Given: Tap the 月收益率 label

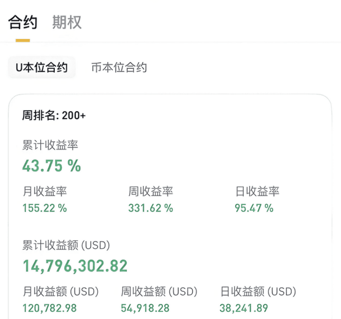Looking at the screenshot, I should coord(44,191).
